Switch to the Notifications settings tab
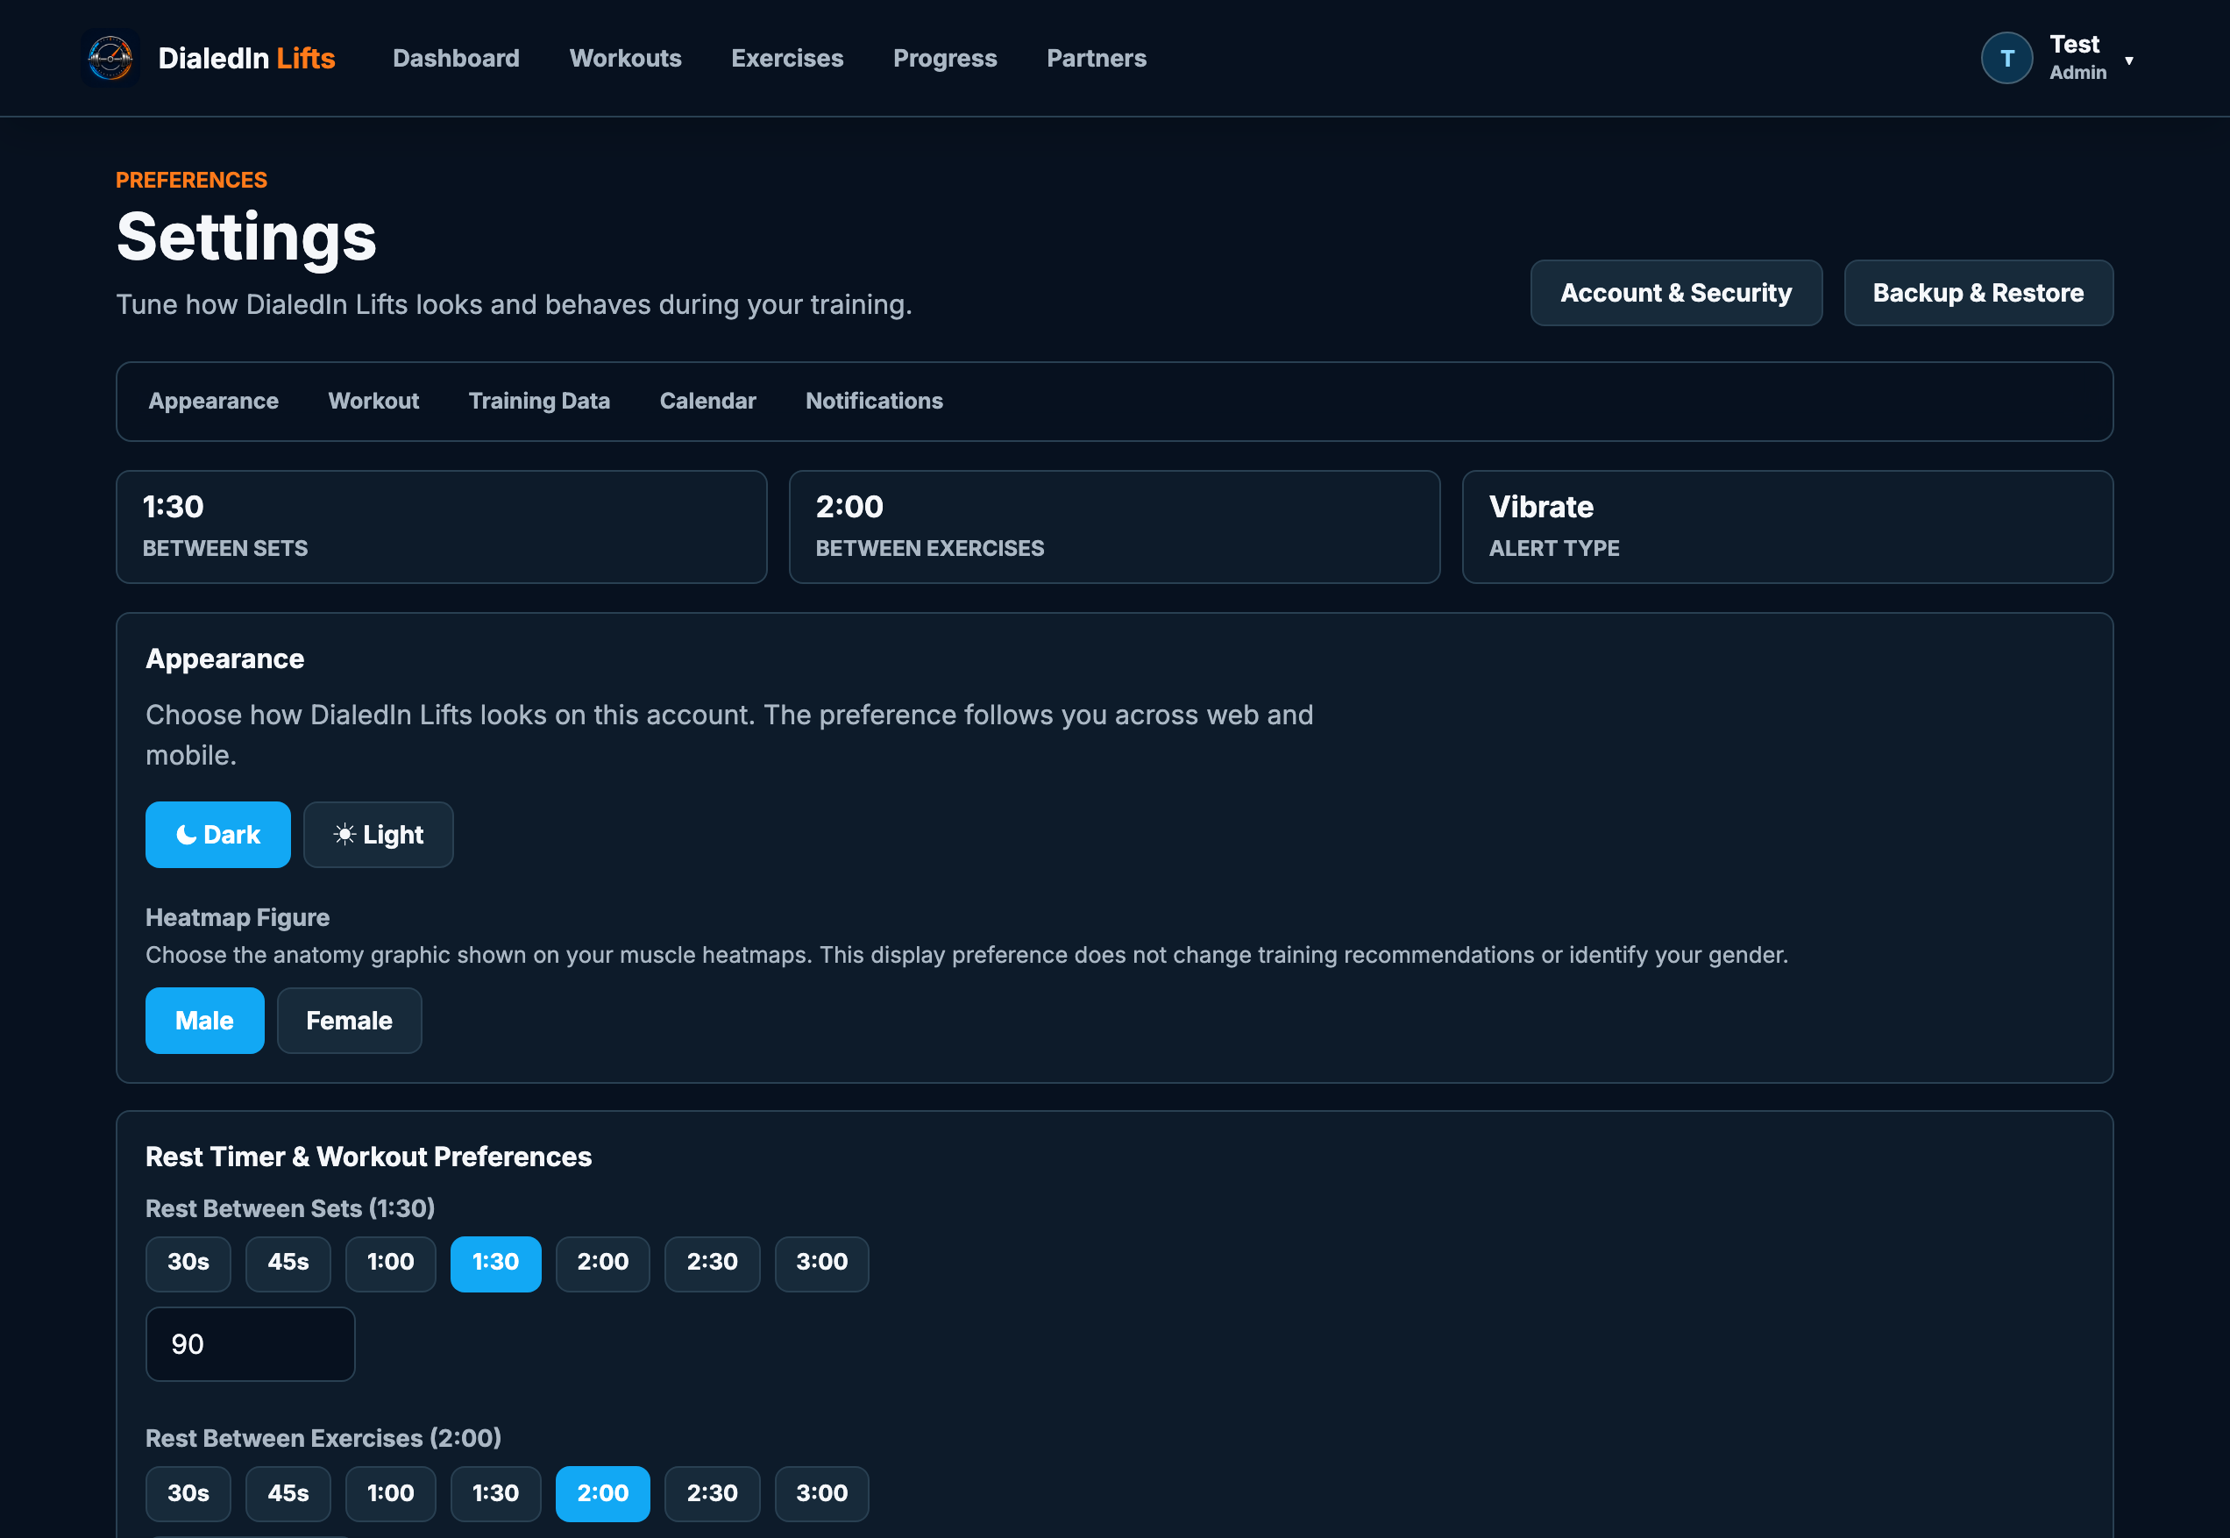The image size is (2230, 1538). pos(874,401)
